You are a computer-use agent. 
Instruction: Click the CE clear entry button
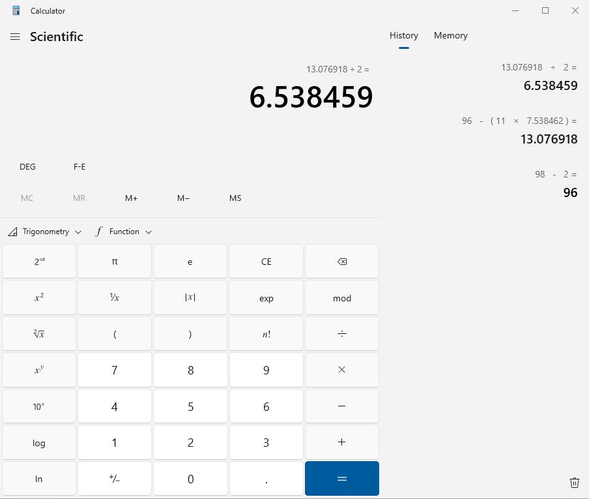[x=266, y=262]
